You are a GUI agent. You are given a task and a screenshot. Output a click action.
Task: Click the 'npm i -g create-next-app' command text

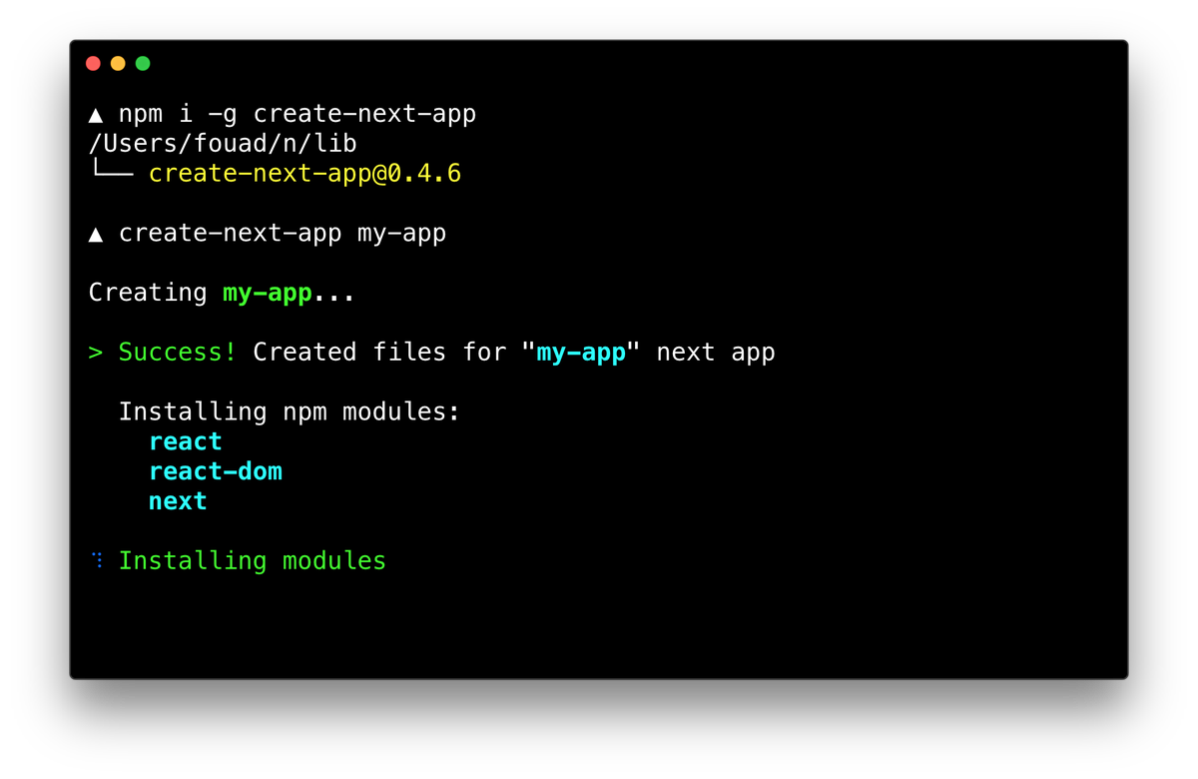click(x=298, y=115)
